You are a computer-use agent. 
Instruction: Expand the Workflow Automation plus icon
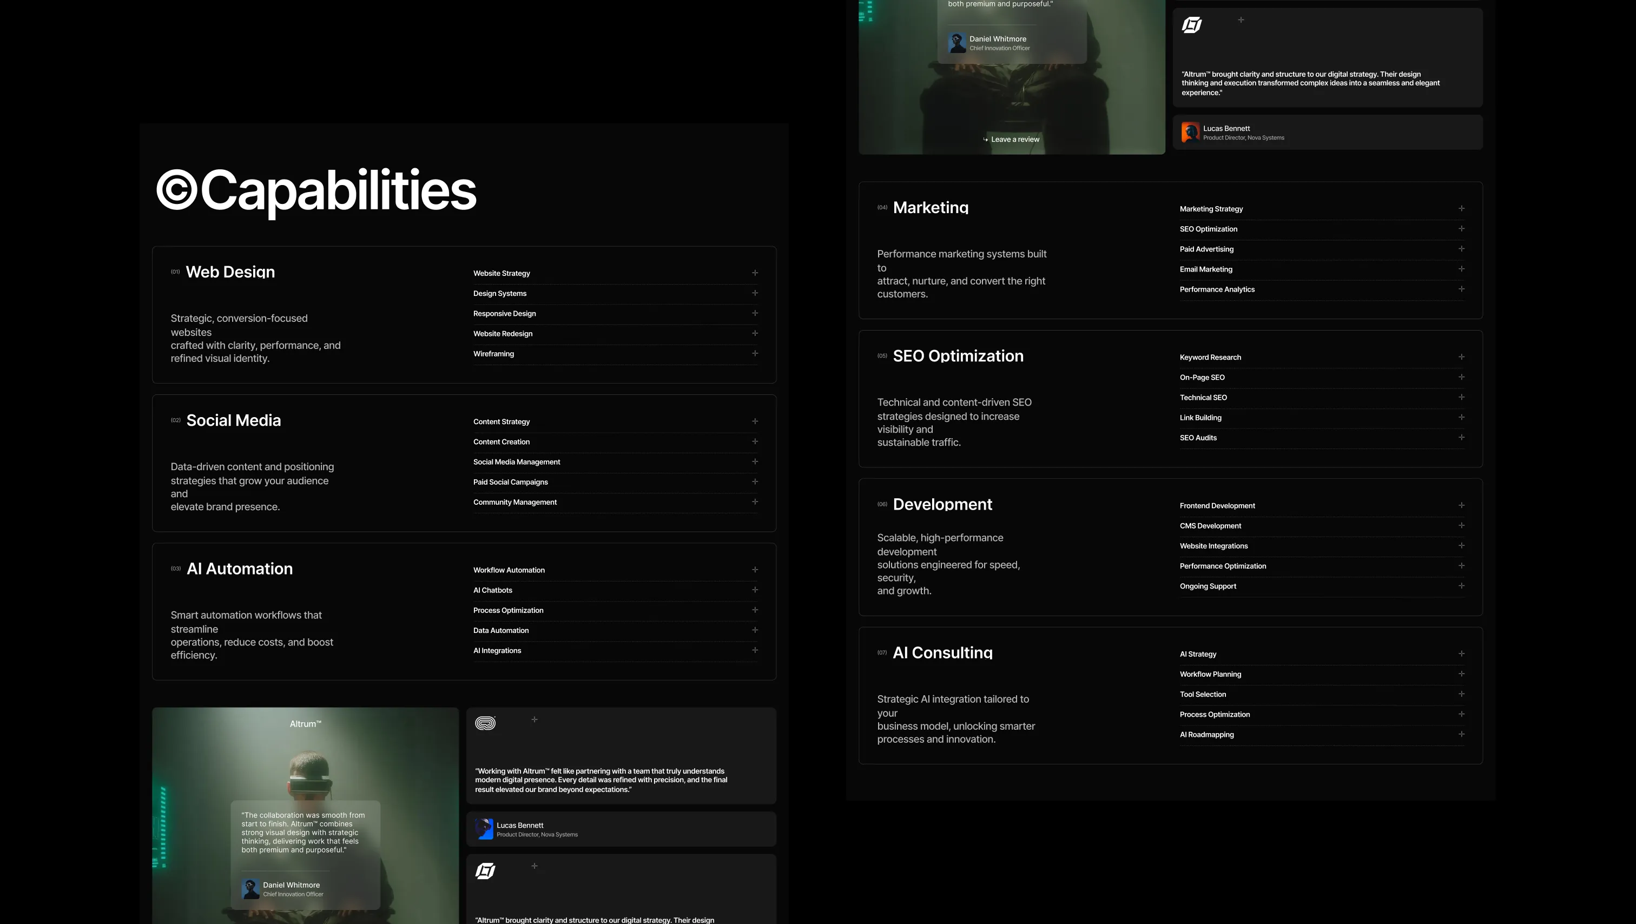[x=755, y=570]
